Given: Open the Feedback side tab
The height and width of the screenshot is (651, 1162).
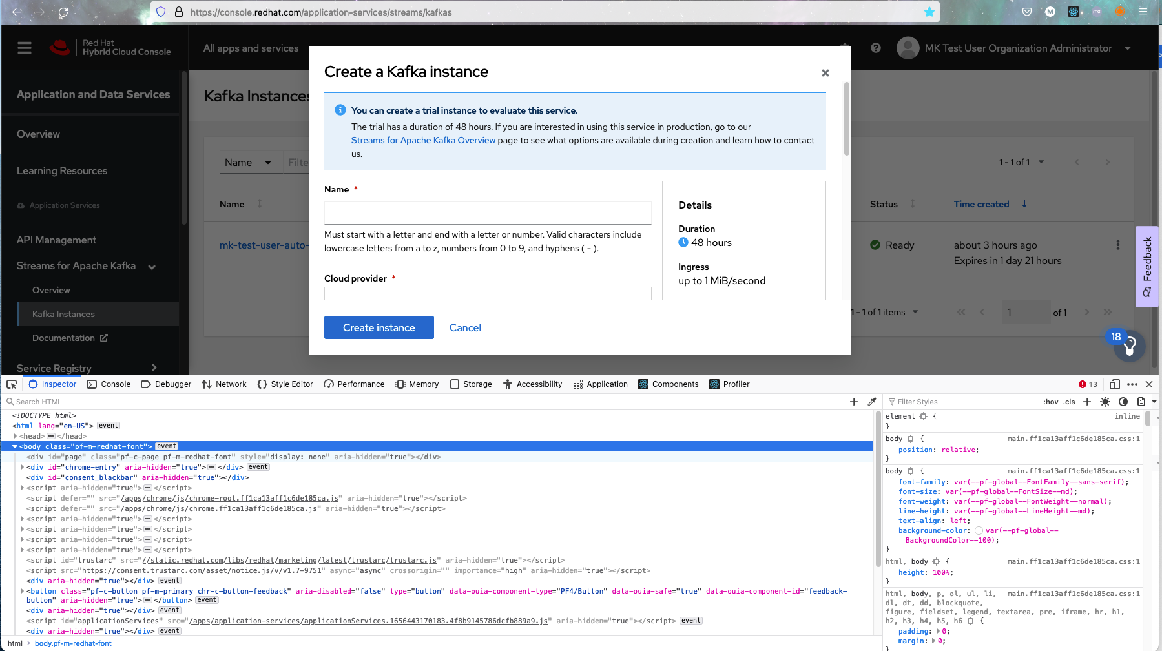Looking at the screenshot, I should pyautogui.click(x=1147, y=267).
